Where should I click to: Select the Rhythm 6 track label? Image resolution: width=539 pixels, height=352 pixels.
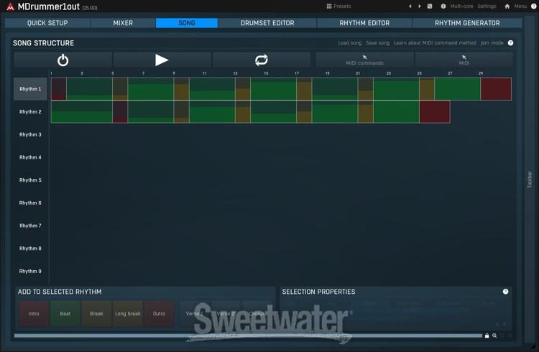[30, 203]
